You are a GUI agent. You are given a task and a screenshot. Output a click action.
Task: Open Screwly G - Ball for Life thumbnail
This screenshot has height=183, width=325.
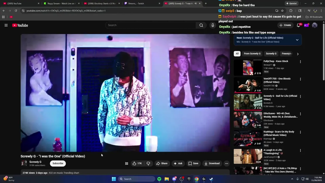pyautogui.click(x=248, y=102)
